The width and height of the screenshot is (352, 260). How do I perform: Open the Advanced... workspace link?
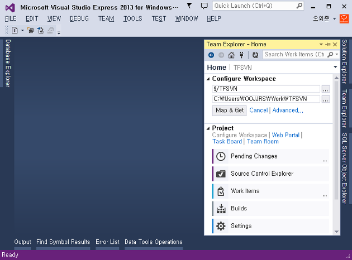pos(288,110)
